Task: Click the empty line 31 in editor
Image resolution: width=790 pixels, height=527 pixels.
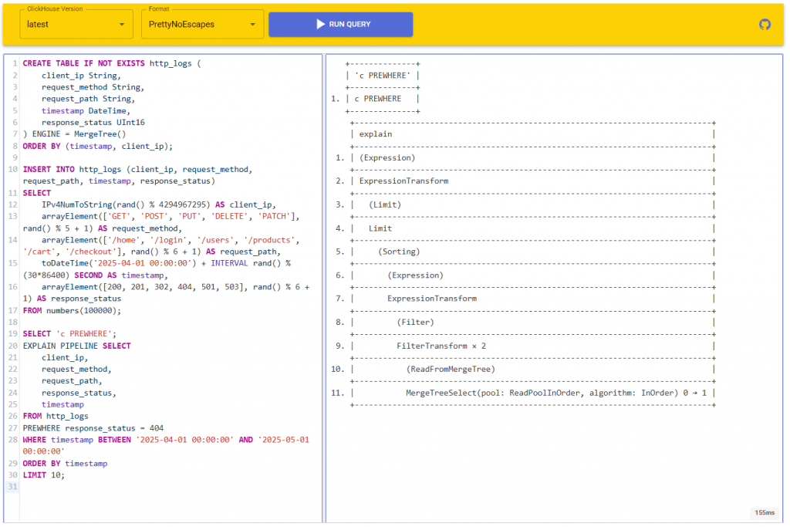Action: (x=154, y=486)
